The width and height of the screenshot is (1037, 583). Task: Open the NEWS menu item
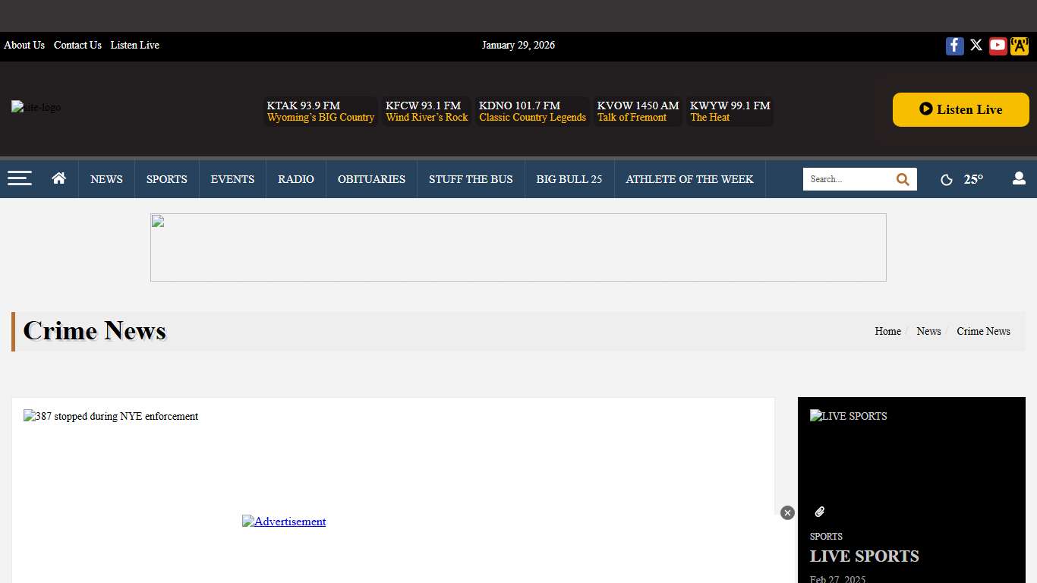106,179
